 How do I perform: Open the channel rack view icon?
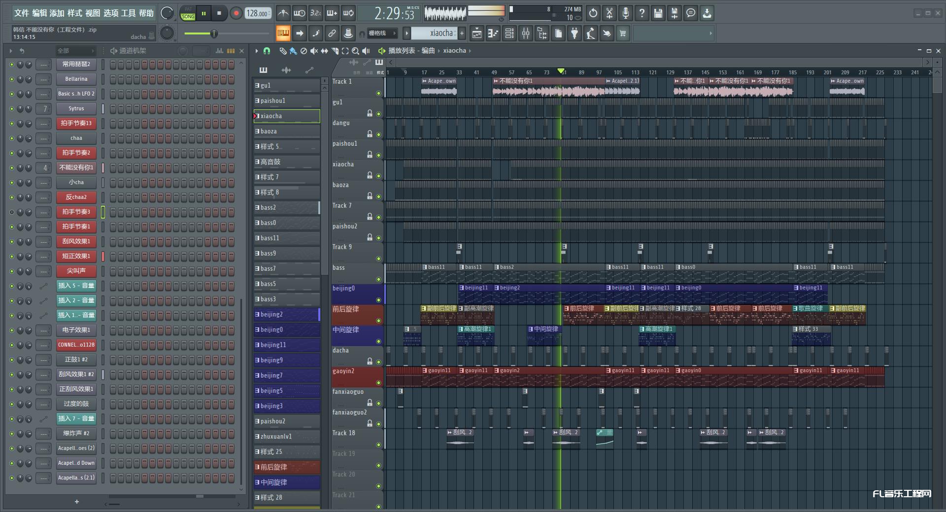[509, 33]
